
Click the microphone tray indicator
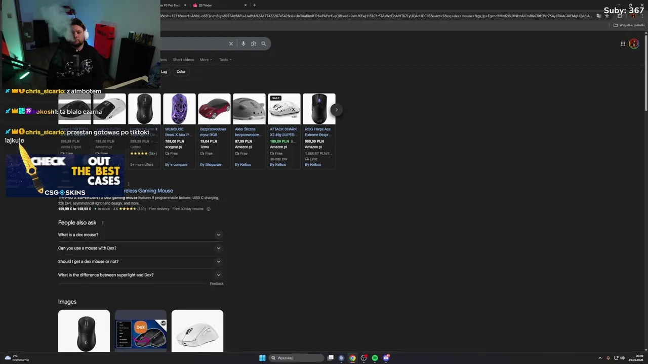[x=608, y=358]
